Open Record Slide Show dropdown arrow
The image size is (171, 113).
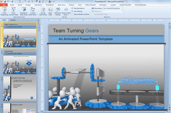tap(68, 15)
